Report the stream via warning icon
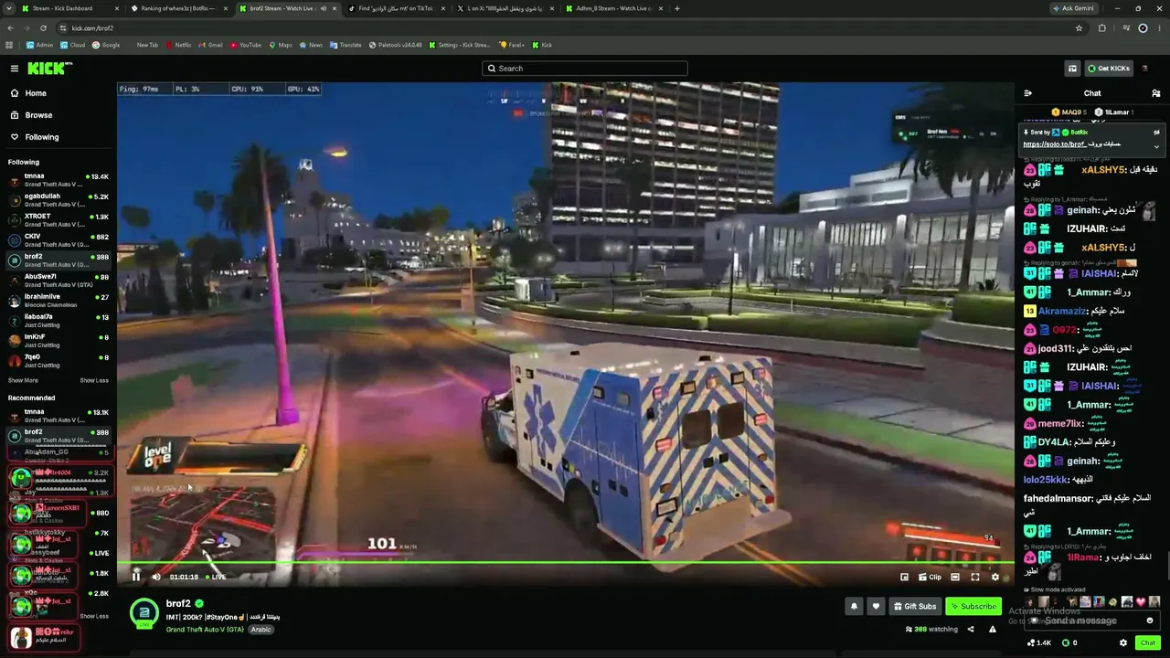Viewport: 1170px width, 658px height. [993, 629]
